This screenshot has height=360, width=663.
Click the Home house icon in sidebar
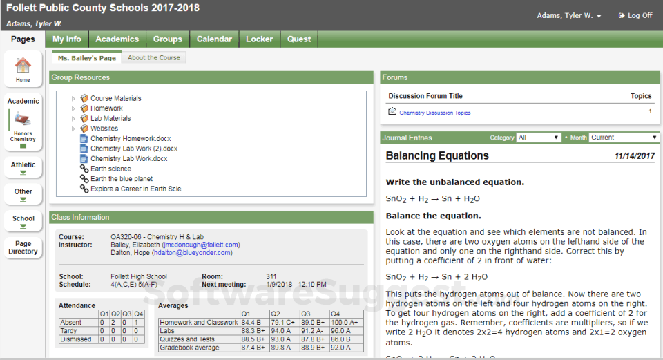23,66
